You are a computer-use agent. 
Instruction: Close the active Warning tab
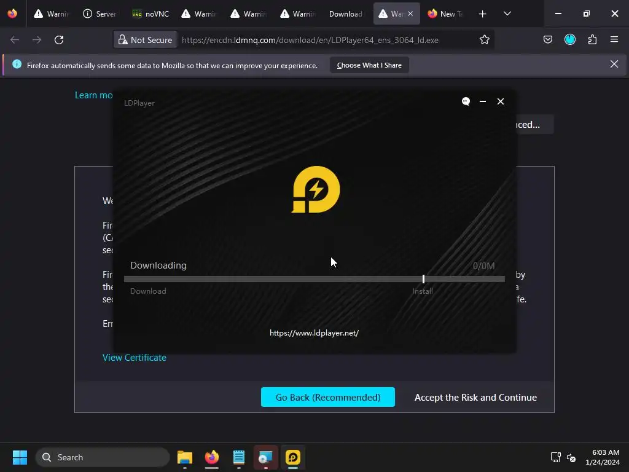coord(410,14)
